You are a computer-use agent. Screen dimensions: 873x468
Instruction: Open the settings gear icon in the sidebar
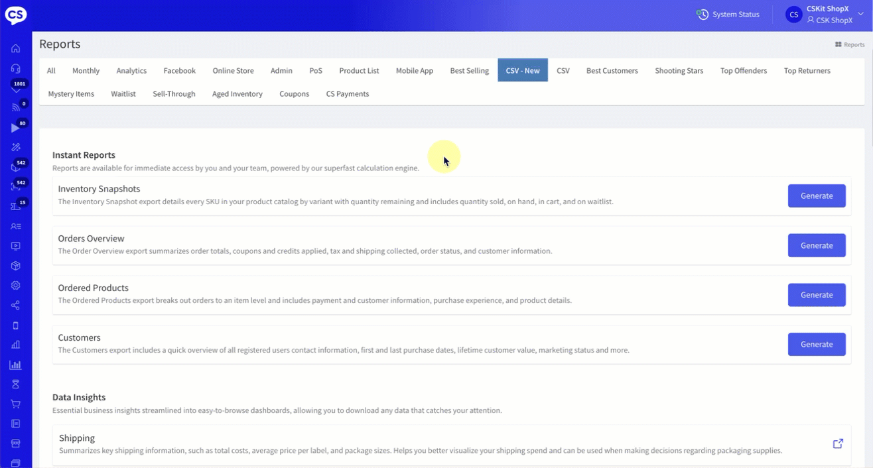[16, 286]
